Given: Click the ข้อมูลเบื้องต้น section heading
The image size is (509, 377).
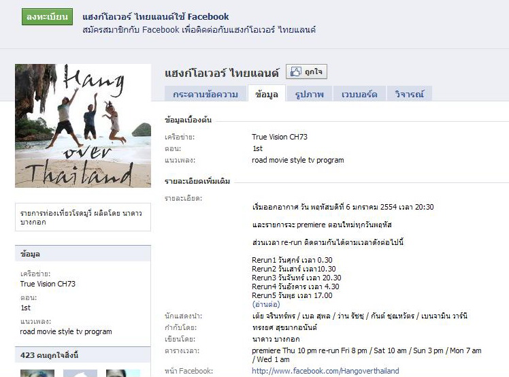Looking at the screenshot, I should [188, 120].
